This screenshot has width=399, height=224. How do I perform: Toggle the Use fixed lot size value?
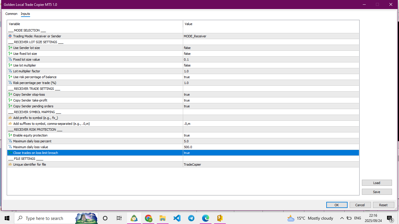click(x=271, y=54)
